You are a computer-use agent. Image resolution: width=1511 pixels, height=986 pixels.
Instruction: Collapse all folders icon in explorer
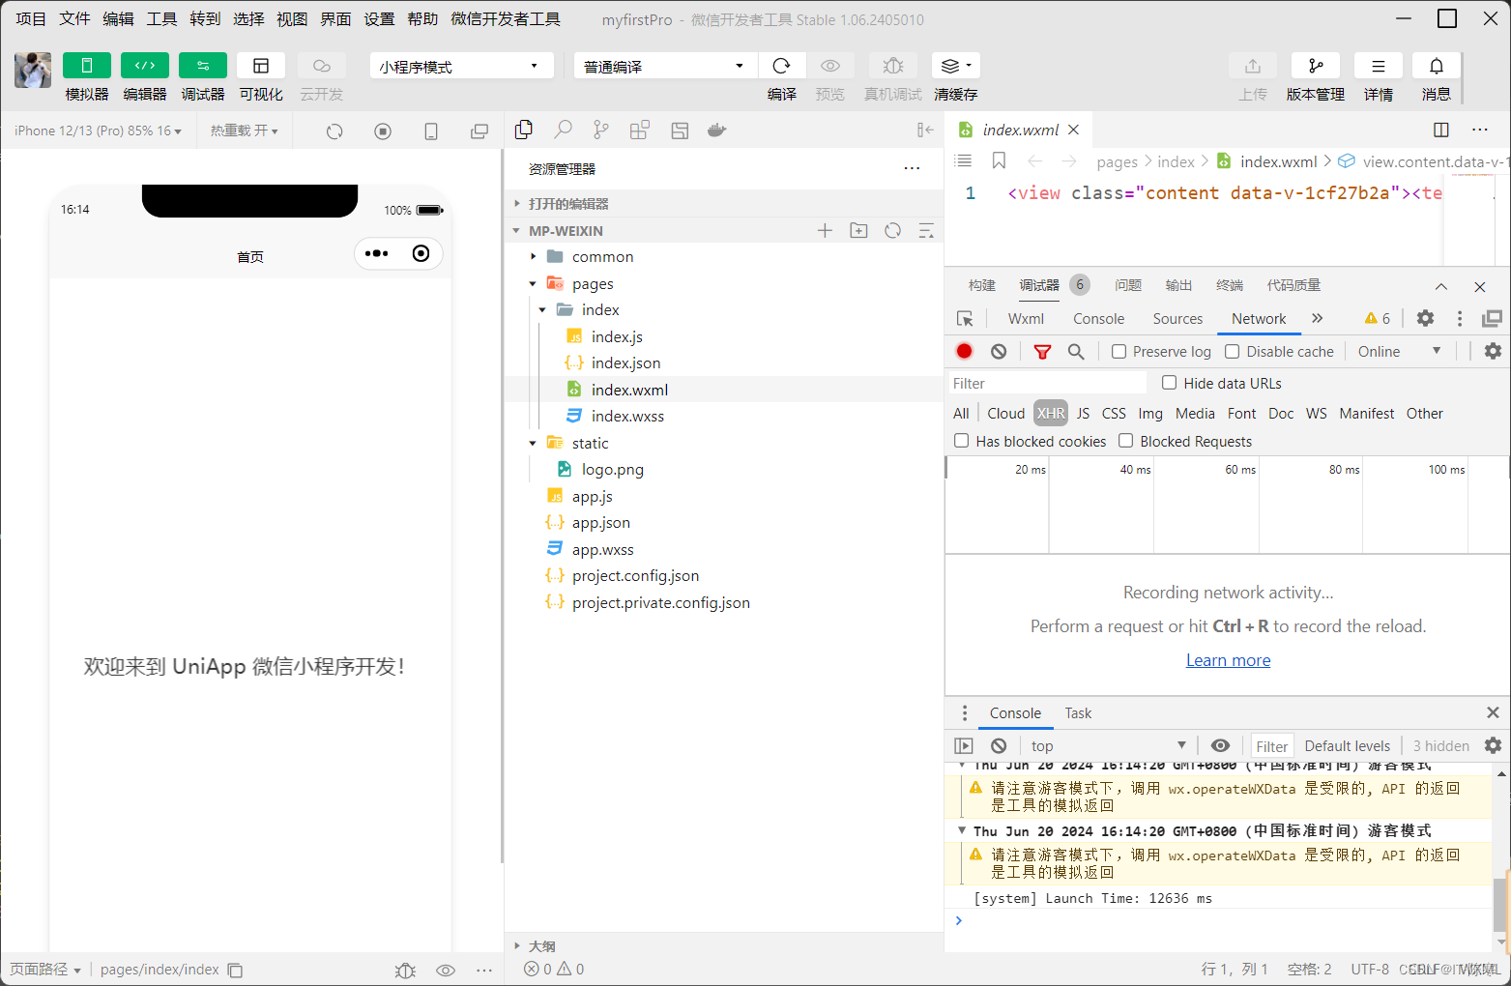click(926, 230)
